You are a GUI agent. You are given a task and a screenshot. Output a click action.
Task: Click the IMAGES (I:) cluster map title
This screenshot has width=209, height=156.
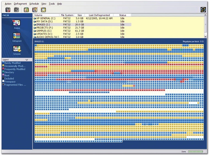[x=39, y=41]
